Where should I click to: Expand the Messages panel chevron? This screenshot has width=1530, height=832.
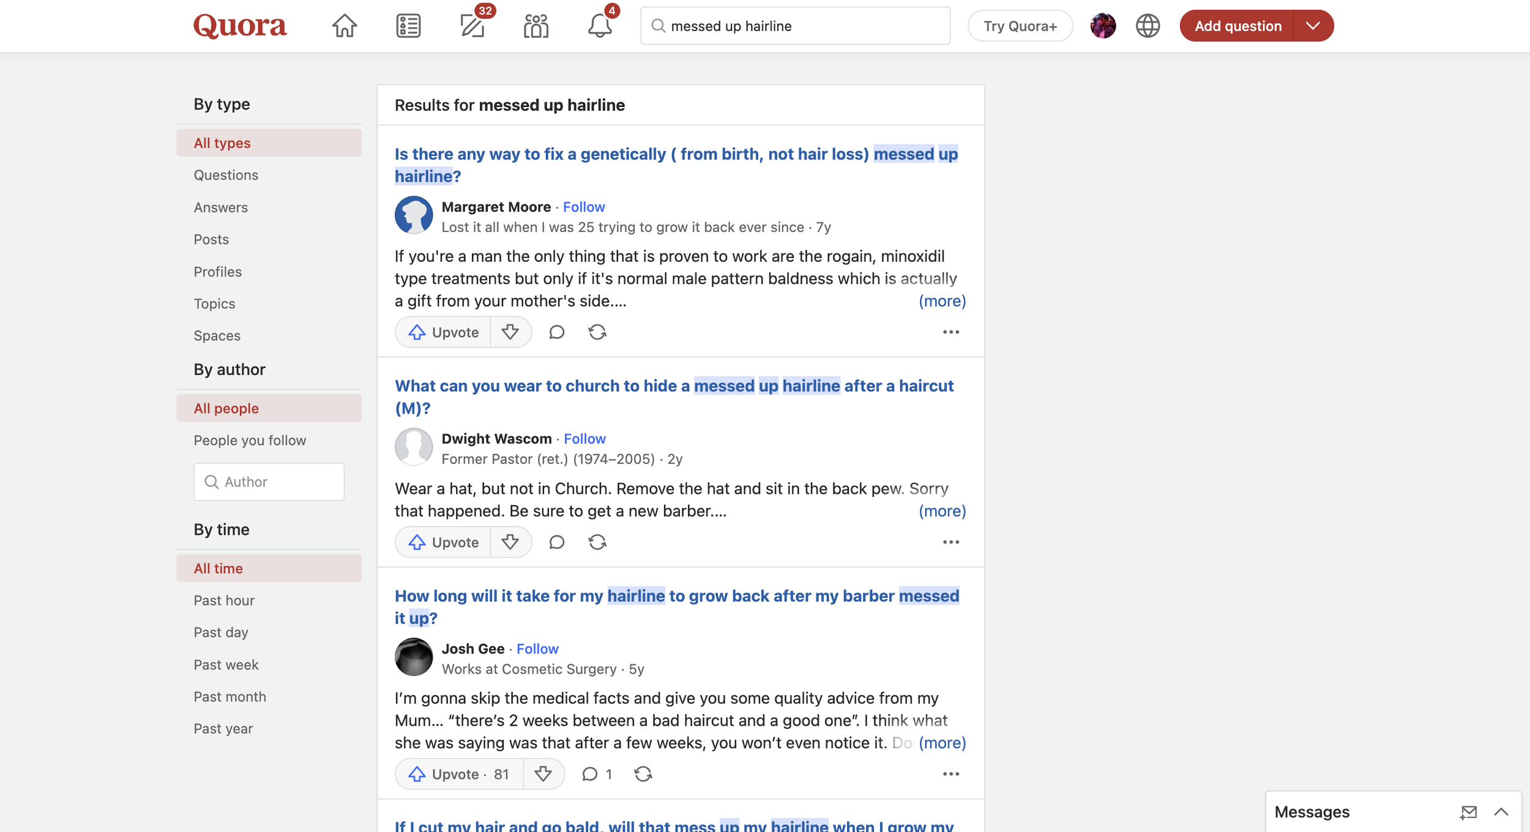click(x=1501, y=812)
